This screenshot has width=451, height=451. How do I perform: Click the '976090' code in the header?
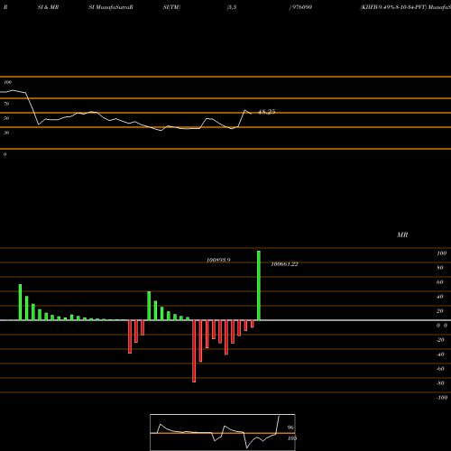[301, 7]
